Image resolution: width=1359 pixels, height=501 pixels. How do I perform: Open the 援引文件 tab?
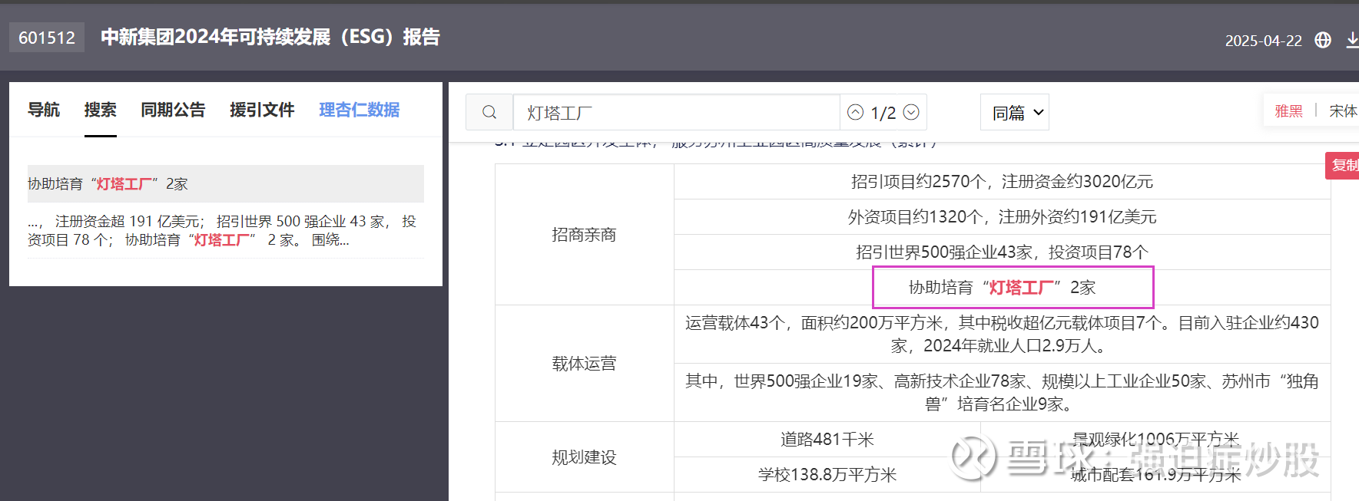click(262, 110)
